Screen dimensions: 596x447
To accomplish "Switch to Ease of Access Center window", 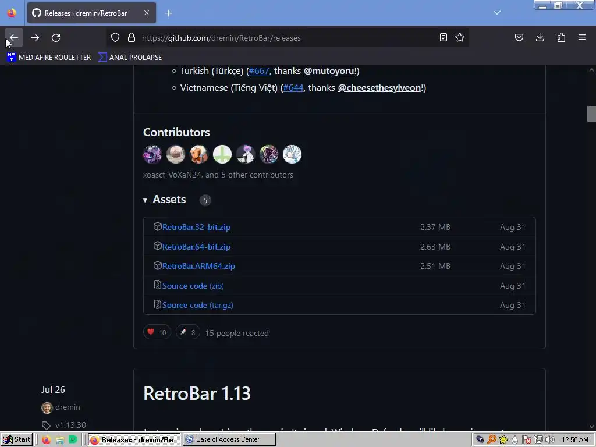I will coord(229,439).
